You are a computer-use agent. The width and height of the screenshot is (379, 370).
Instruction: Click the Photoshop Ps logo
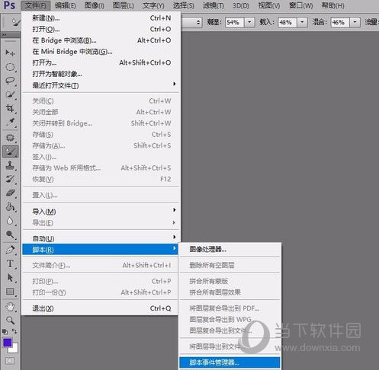[x=9, y=5]
